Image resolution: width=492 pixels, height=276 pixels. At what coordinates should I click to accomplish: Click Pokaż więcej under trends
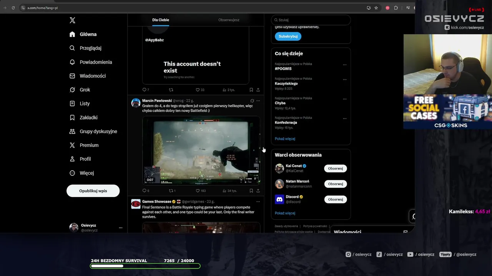285,139
